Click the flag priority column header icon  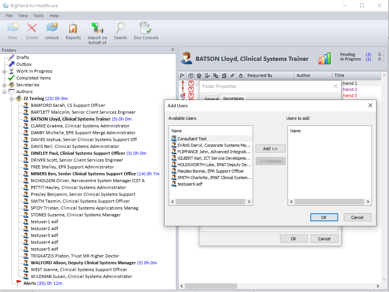click(182, 76)
